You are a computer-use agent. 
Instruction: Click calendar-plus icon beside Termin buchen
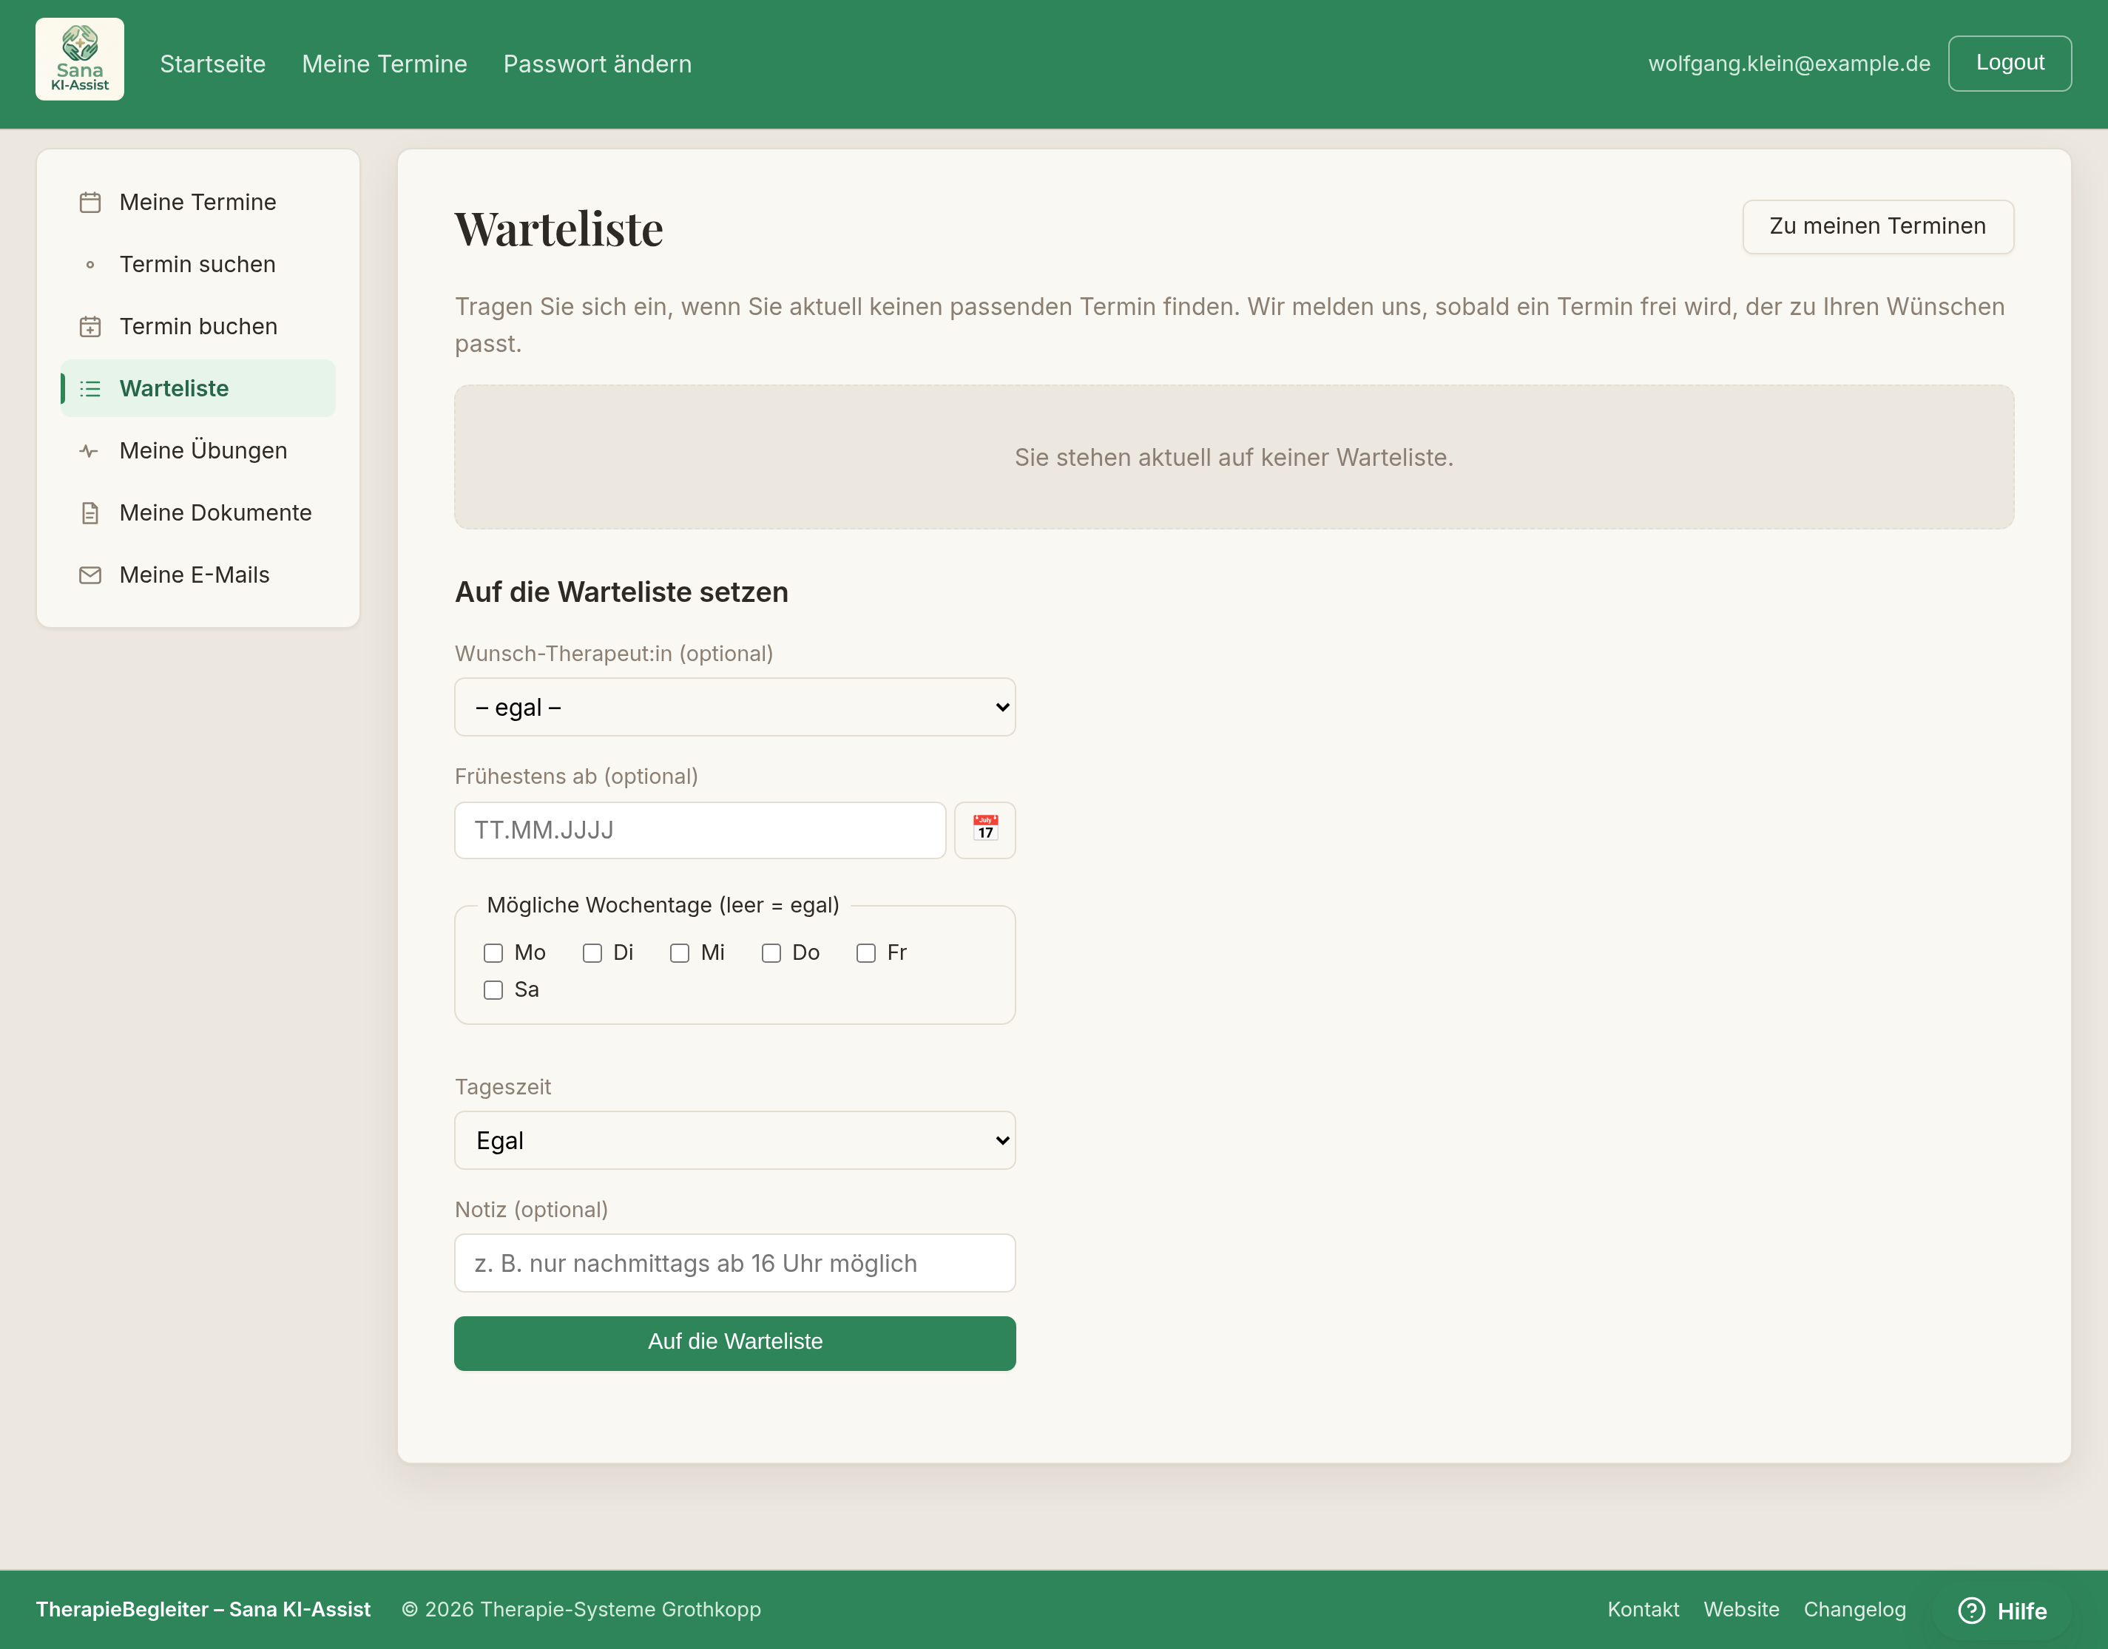coord(89,328)
